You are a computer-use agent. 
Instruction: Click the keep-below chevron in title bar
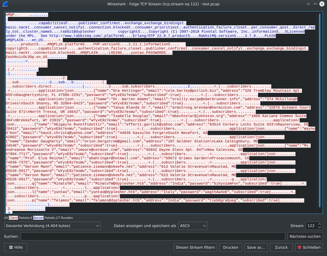coord(308,4)
